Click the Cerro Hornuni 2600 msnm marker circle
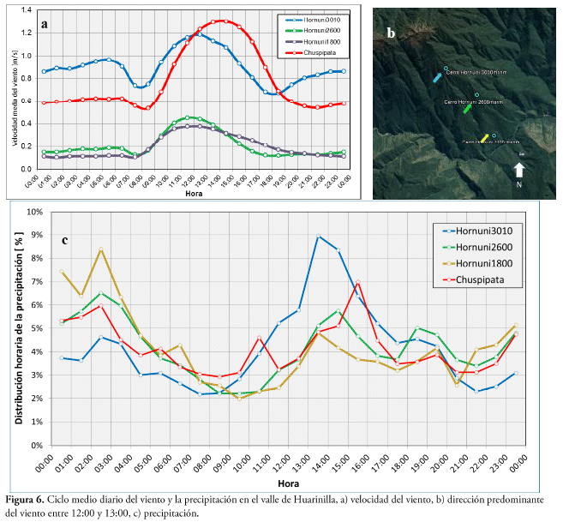The image size is (563, 522). pyautogui.click(x=476, y=95)
